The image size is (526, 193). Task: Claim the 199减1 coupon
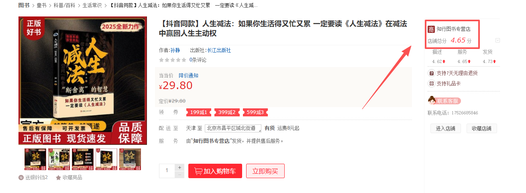coord(199,112)
